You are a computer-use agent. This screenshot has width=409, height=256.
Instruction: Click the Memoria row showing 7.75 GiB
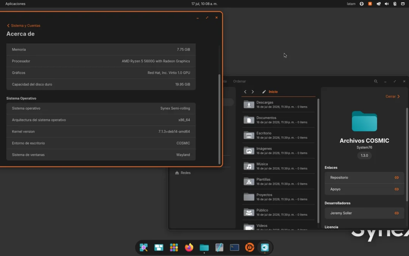click(x=101, y=49)
